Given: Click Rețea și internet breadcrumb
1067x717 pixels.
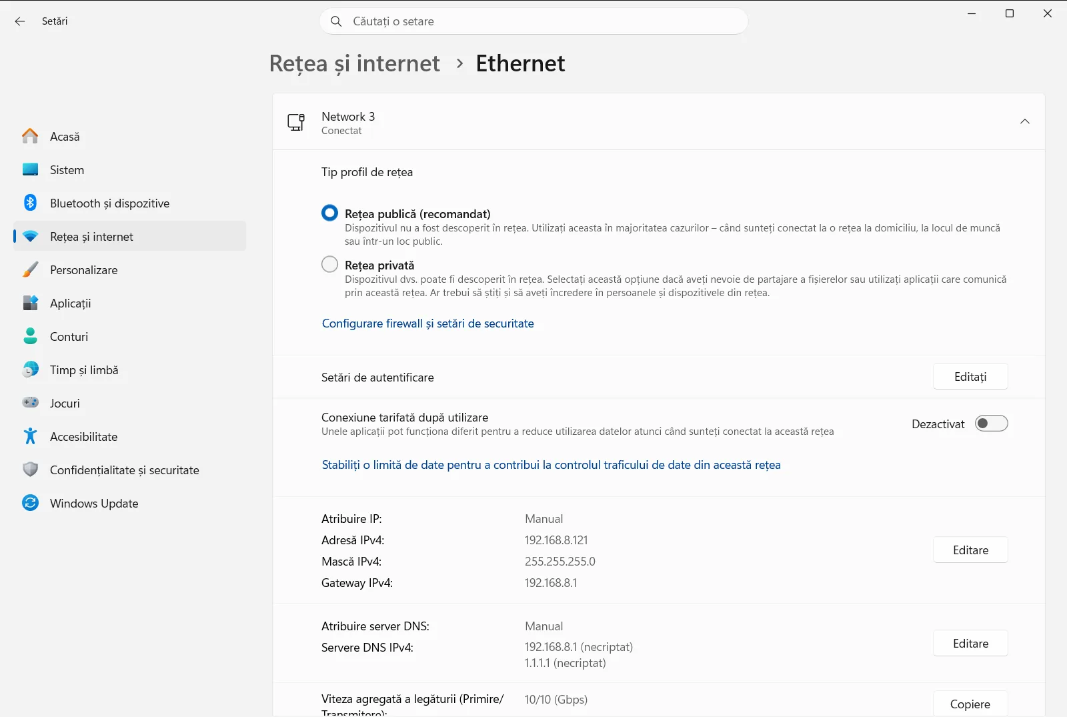Looking at the screenshot, I should pos(355,64).
